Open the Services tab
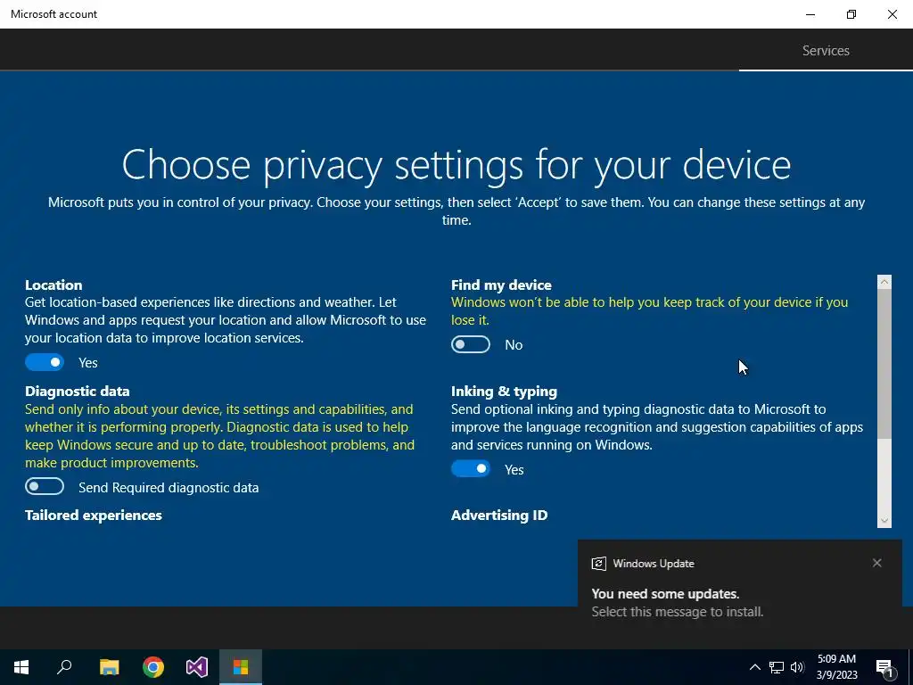This screenshot has height=685, width=913. pos(826,51)
